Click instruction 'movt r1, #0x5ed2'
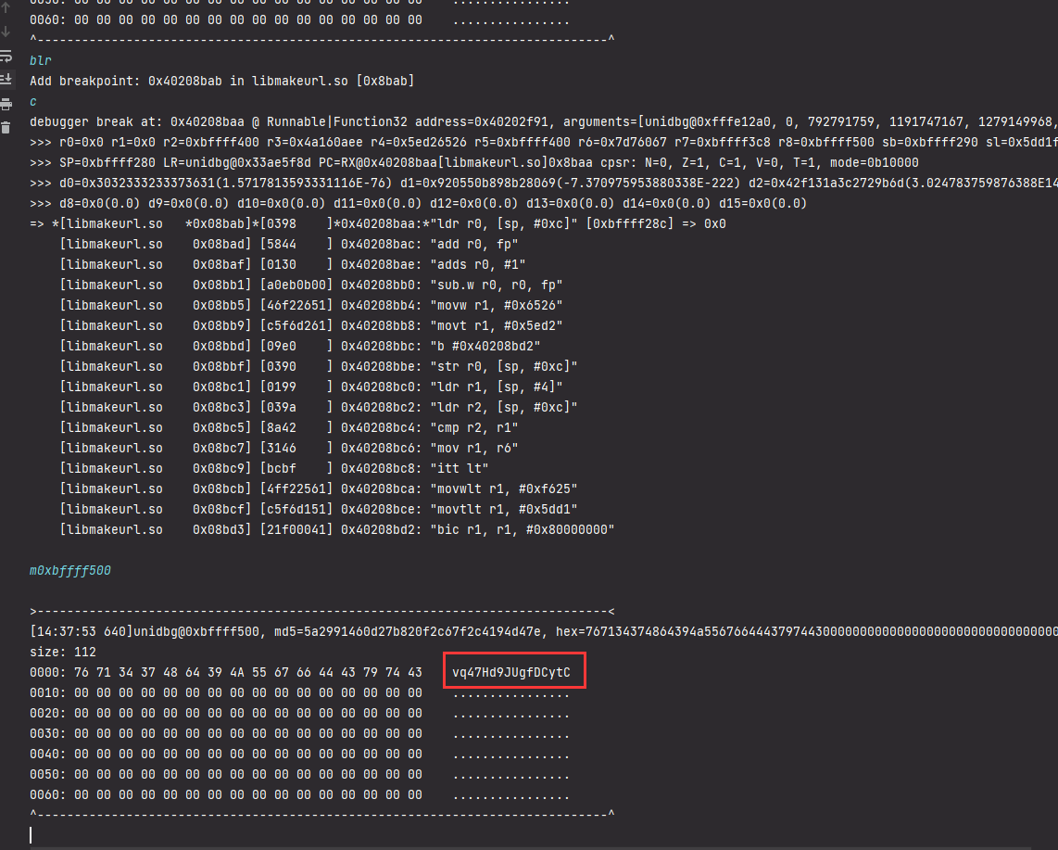Screen dimensions: 1058x850 click(496, 325)
